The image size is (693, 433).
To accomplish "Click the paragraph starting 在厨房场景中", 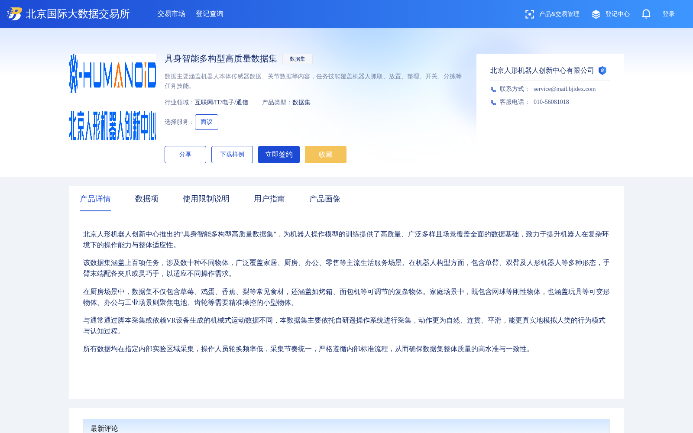I will click(x=346, y=297).
